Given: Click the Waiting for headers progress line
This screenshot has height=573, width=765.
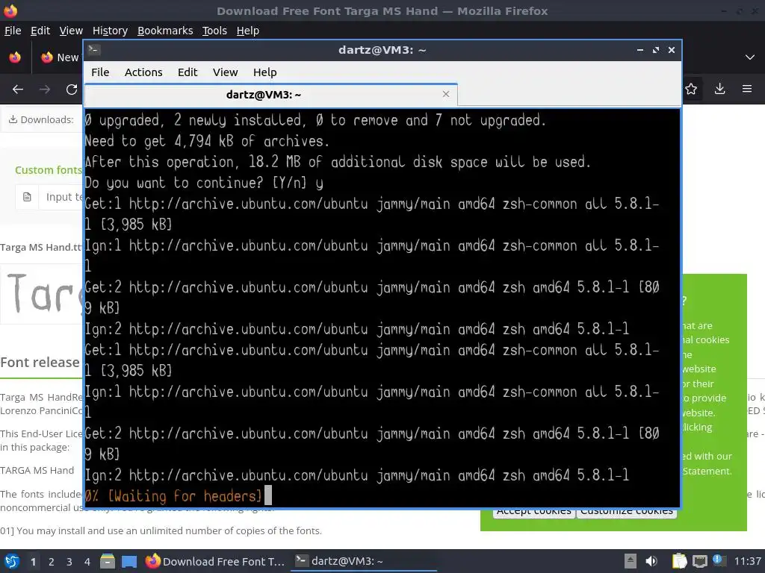Looking at the screenshot, I should [x=173, y=496].
